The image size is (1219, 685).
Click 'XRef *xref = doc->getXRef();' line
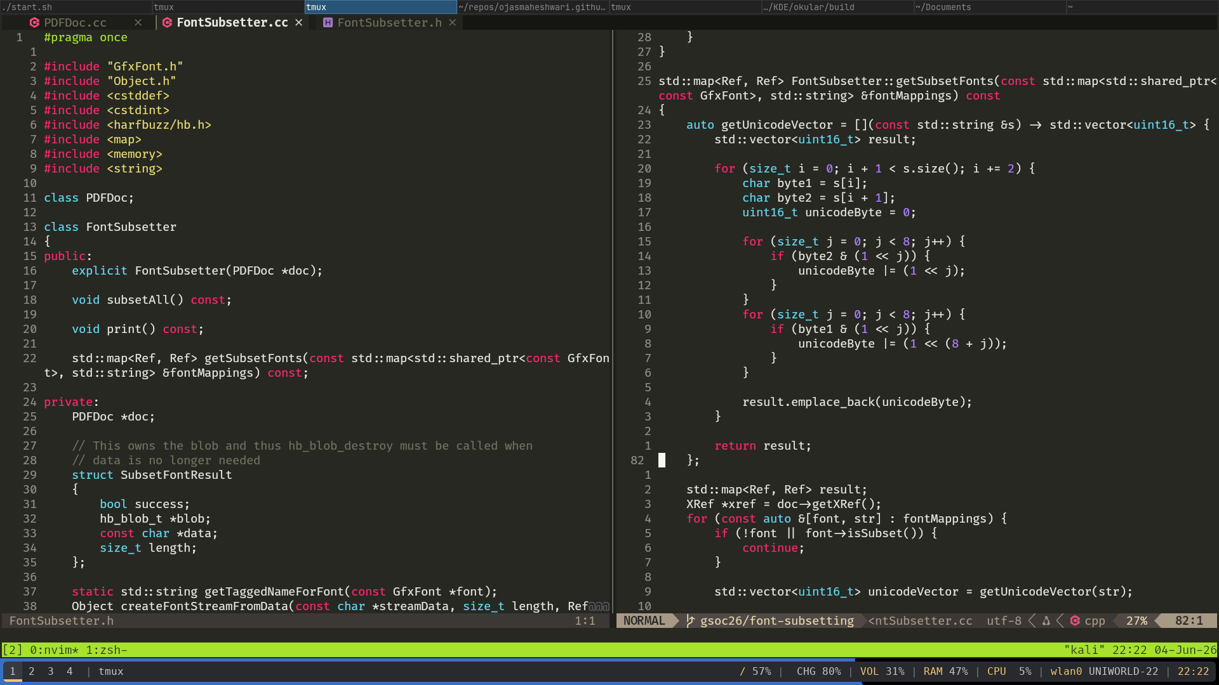[784, 504]
